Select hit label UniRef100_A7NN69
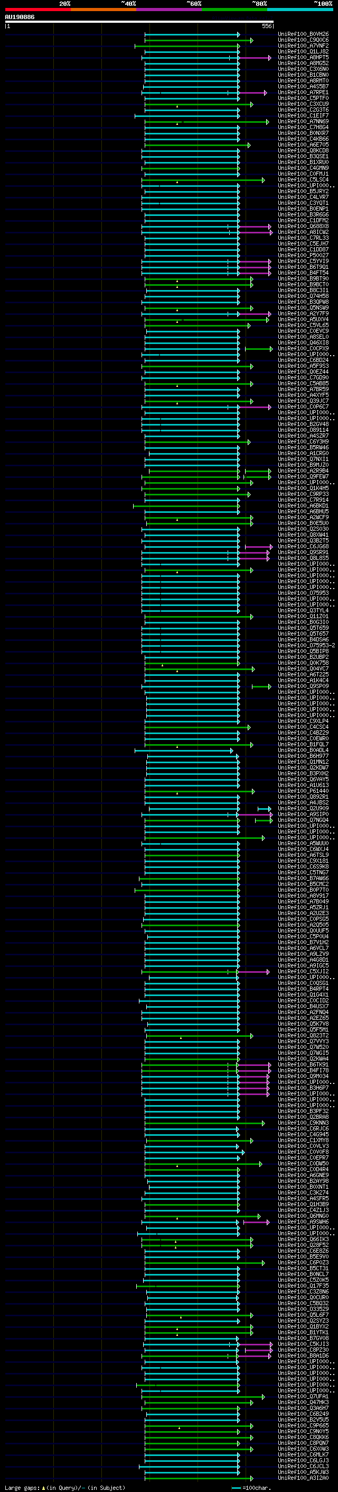 (303, 122)
